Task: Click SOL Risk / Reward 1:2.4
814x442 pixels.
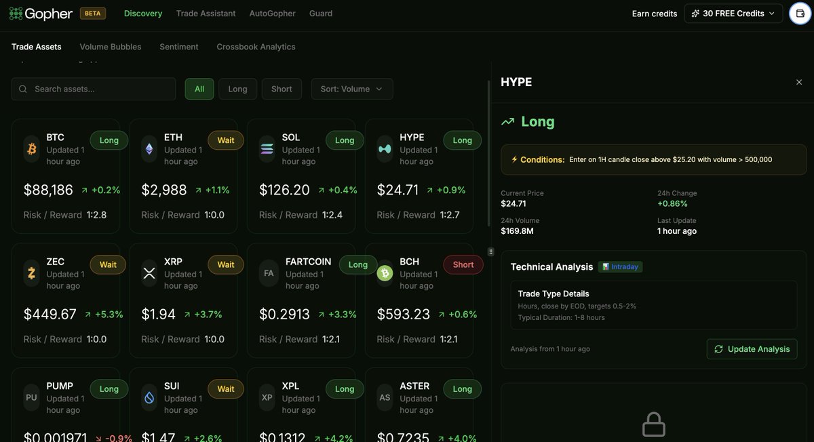Action: coord(301,215)
